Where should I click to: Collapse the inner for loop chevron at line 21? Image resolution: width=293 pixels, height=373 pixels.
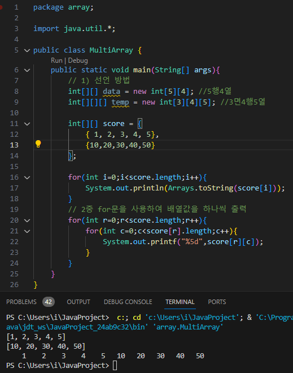click(27, 231)
